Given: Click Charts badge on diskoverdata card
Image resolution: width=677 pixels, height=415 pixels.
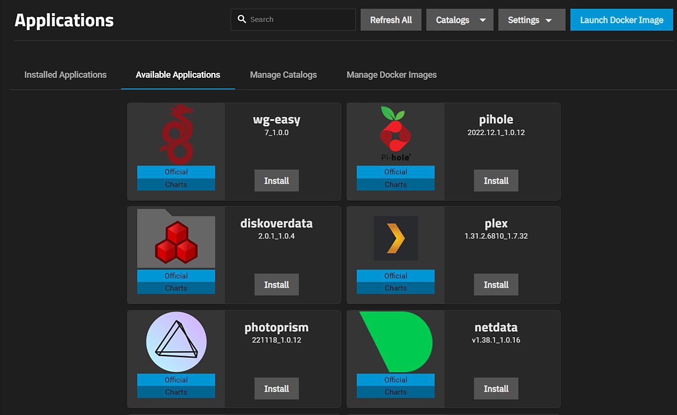Looking at the screenshot, I should click(x=176, y=288).
